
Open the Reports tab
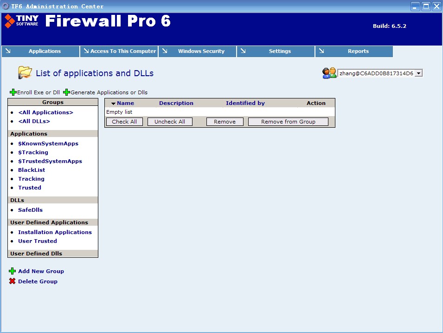[354, 51]
